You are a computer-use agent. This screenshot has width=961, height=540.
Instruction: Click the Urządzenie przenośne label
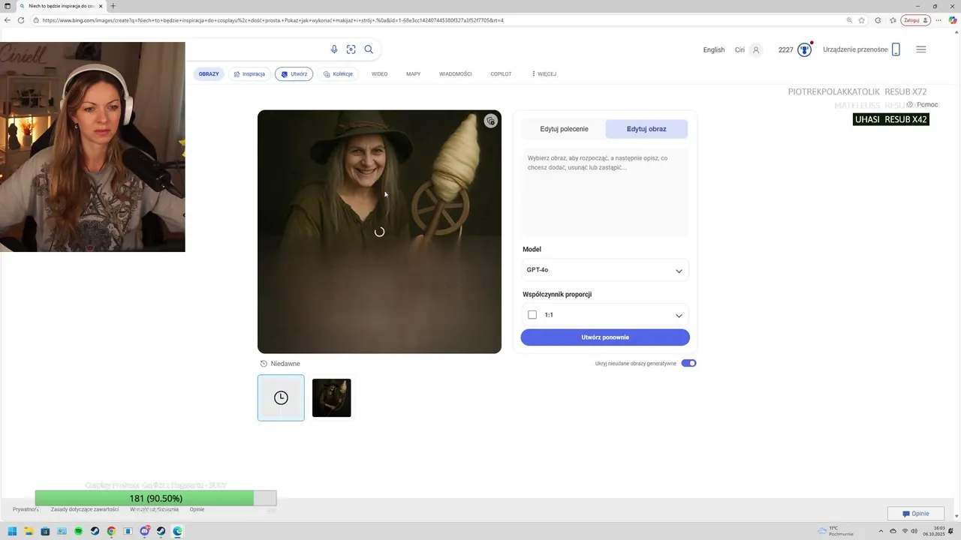(x=855, y=49)
